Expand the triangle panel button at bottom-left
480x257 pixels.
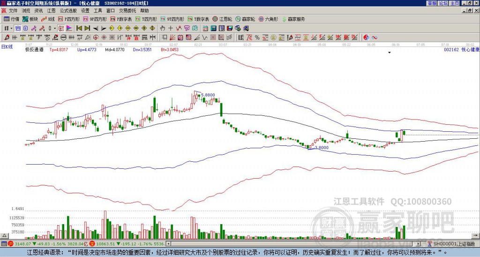(4, 235)
